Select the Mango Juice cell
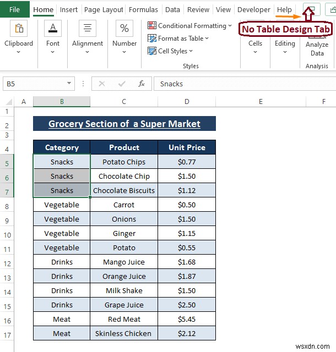The width and height of the screenshot is (336, 352). click(x=124, y=262)
